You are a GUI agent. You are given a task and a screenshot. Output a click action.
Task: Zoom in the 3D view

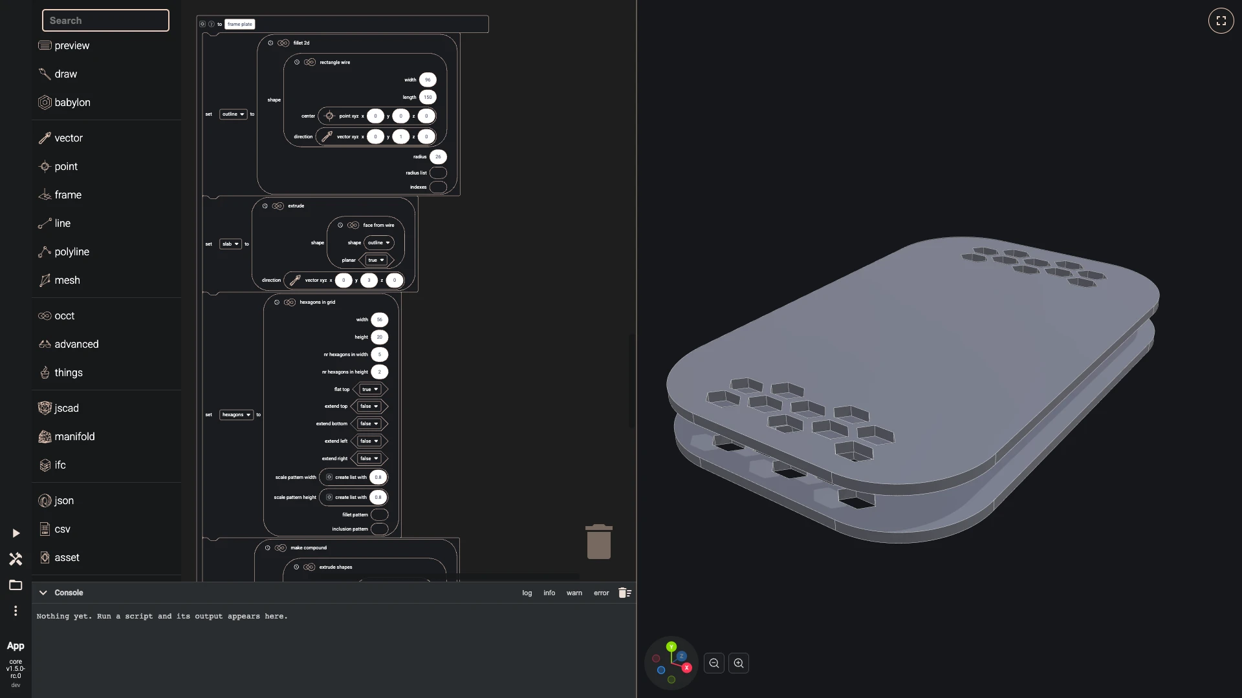click(x=739, y=663)
